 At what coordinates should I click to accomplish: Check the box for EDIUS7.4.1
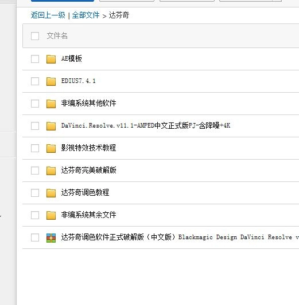(35, 81)
